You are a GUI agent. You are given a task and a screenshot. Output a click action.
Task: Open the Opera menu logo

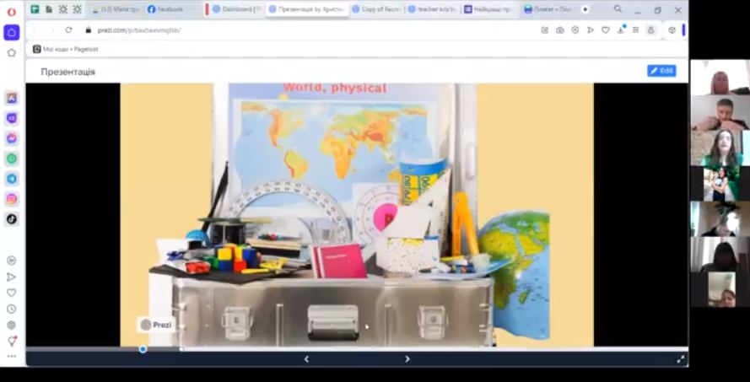click(12, 12)
